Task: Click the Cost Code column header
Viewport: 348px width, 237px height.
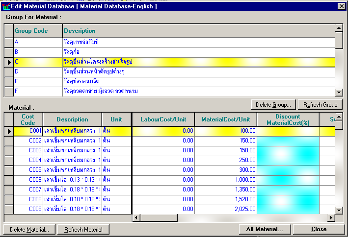Action: 28,119
